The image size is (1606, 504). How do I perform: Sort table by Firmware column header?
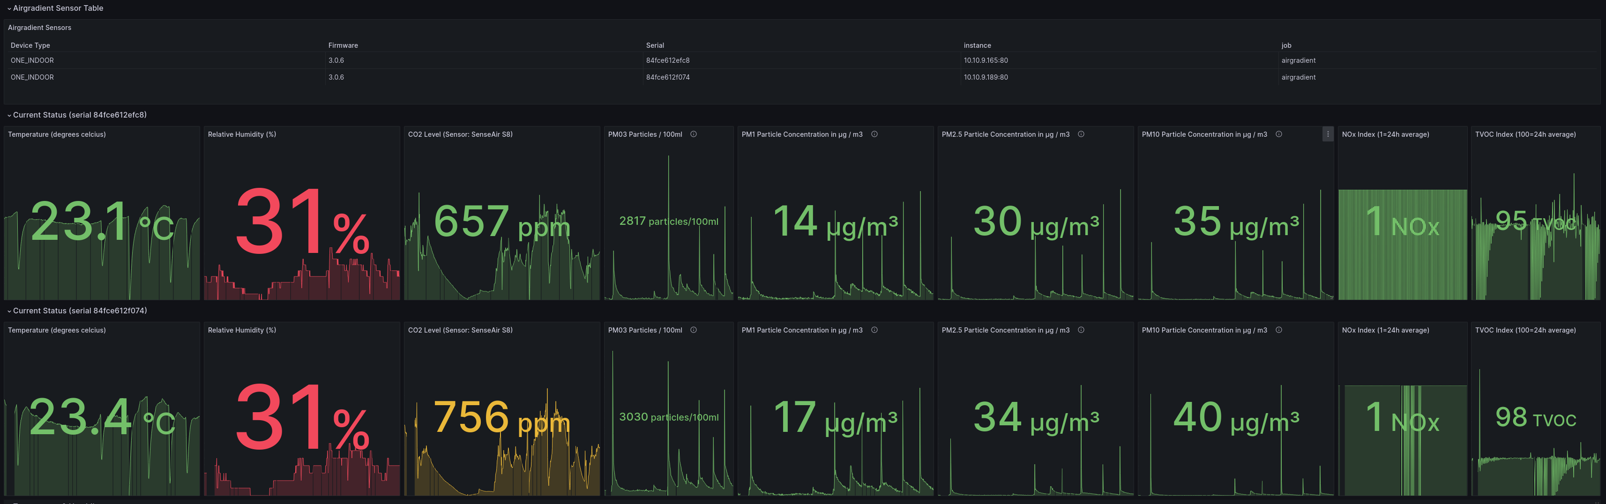[343, 45]
